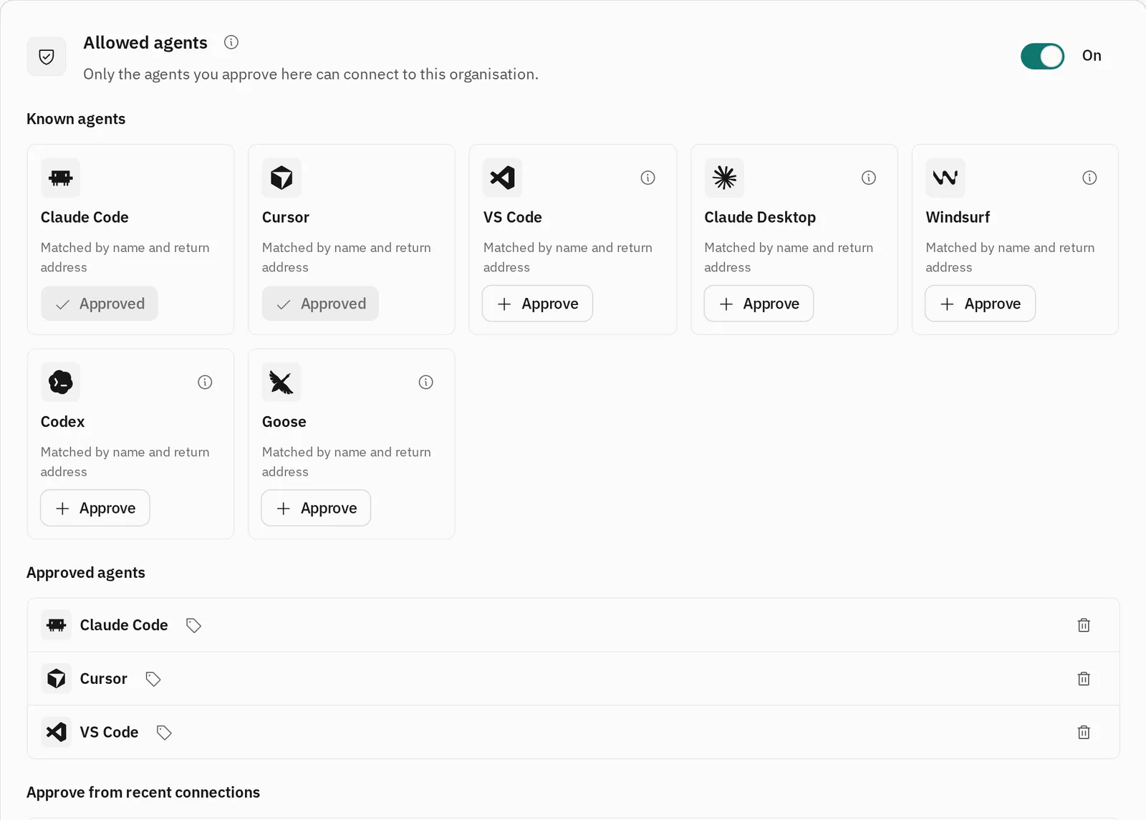Click the Claude Desktop card title
The width and height of the screenshot is (1146, 820).
click(760, 217)
